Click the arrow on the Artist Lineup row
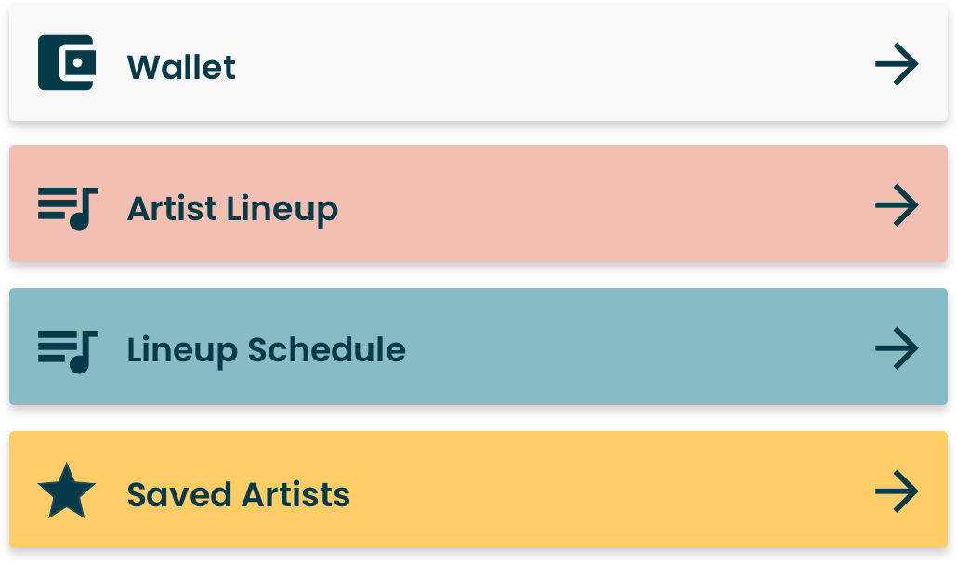Image resolution: width=957 pixels, height=563 pixels. pyautogui.click(x=897, y=205)
